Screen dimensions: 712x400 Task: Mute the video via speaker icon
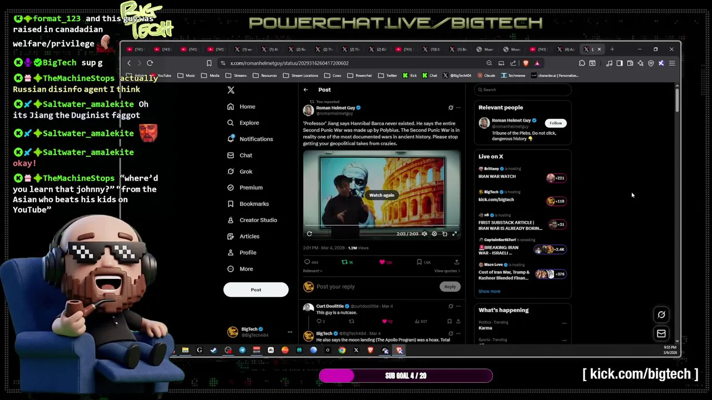tap(424, 234)
